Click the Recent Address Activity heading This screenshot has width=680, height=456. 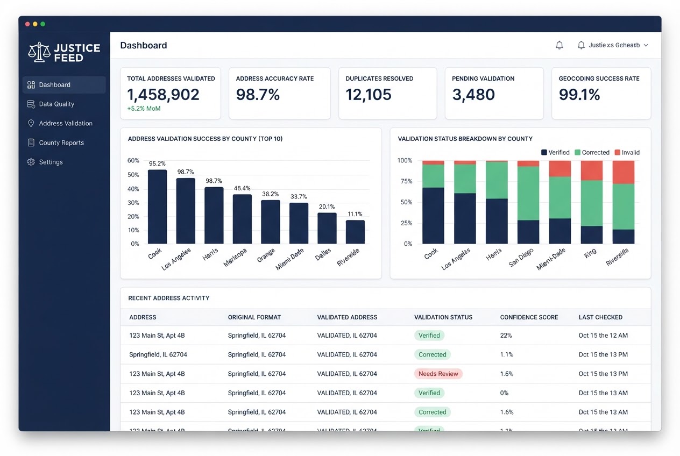[169, 298]
